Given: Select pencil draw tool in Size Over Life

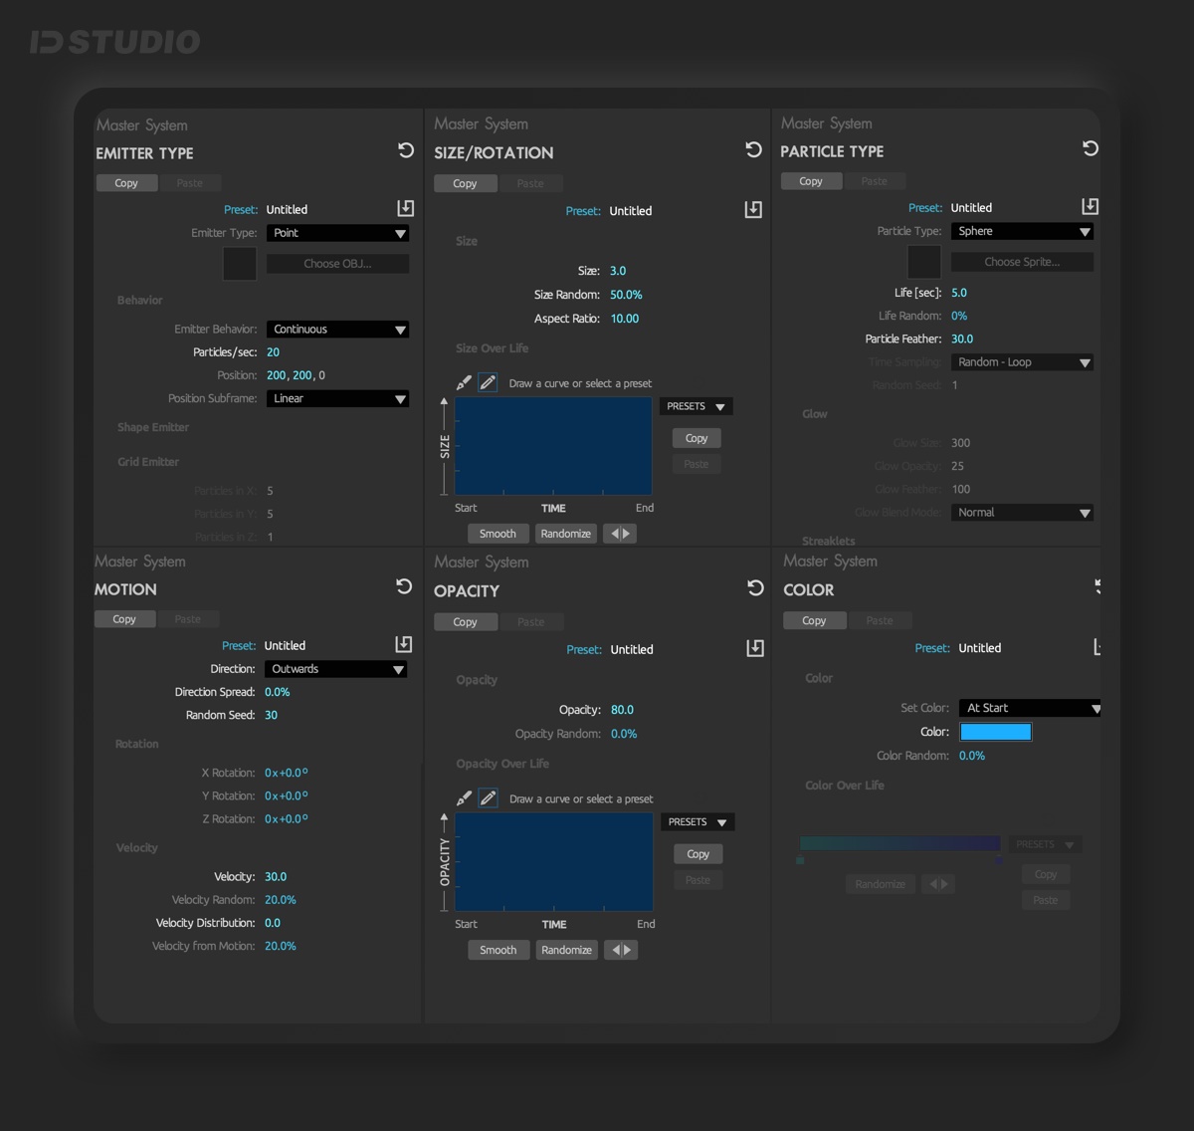Looking at the screenshot, I should (x=488, y=382).
